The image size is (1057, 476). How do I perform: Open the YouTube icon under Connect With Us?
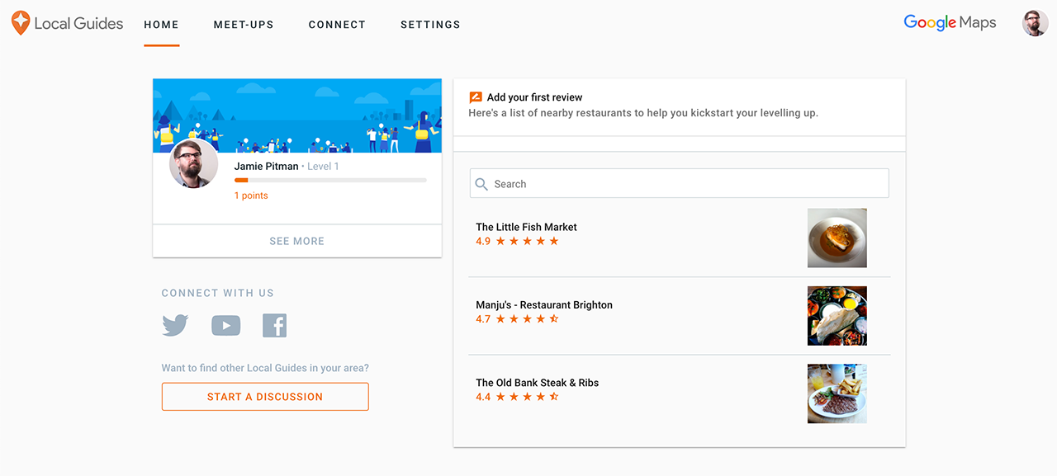[225, 325]
